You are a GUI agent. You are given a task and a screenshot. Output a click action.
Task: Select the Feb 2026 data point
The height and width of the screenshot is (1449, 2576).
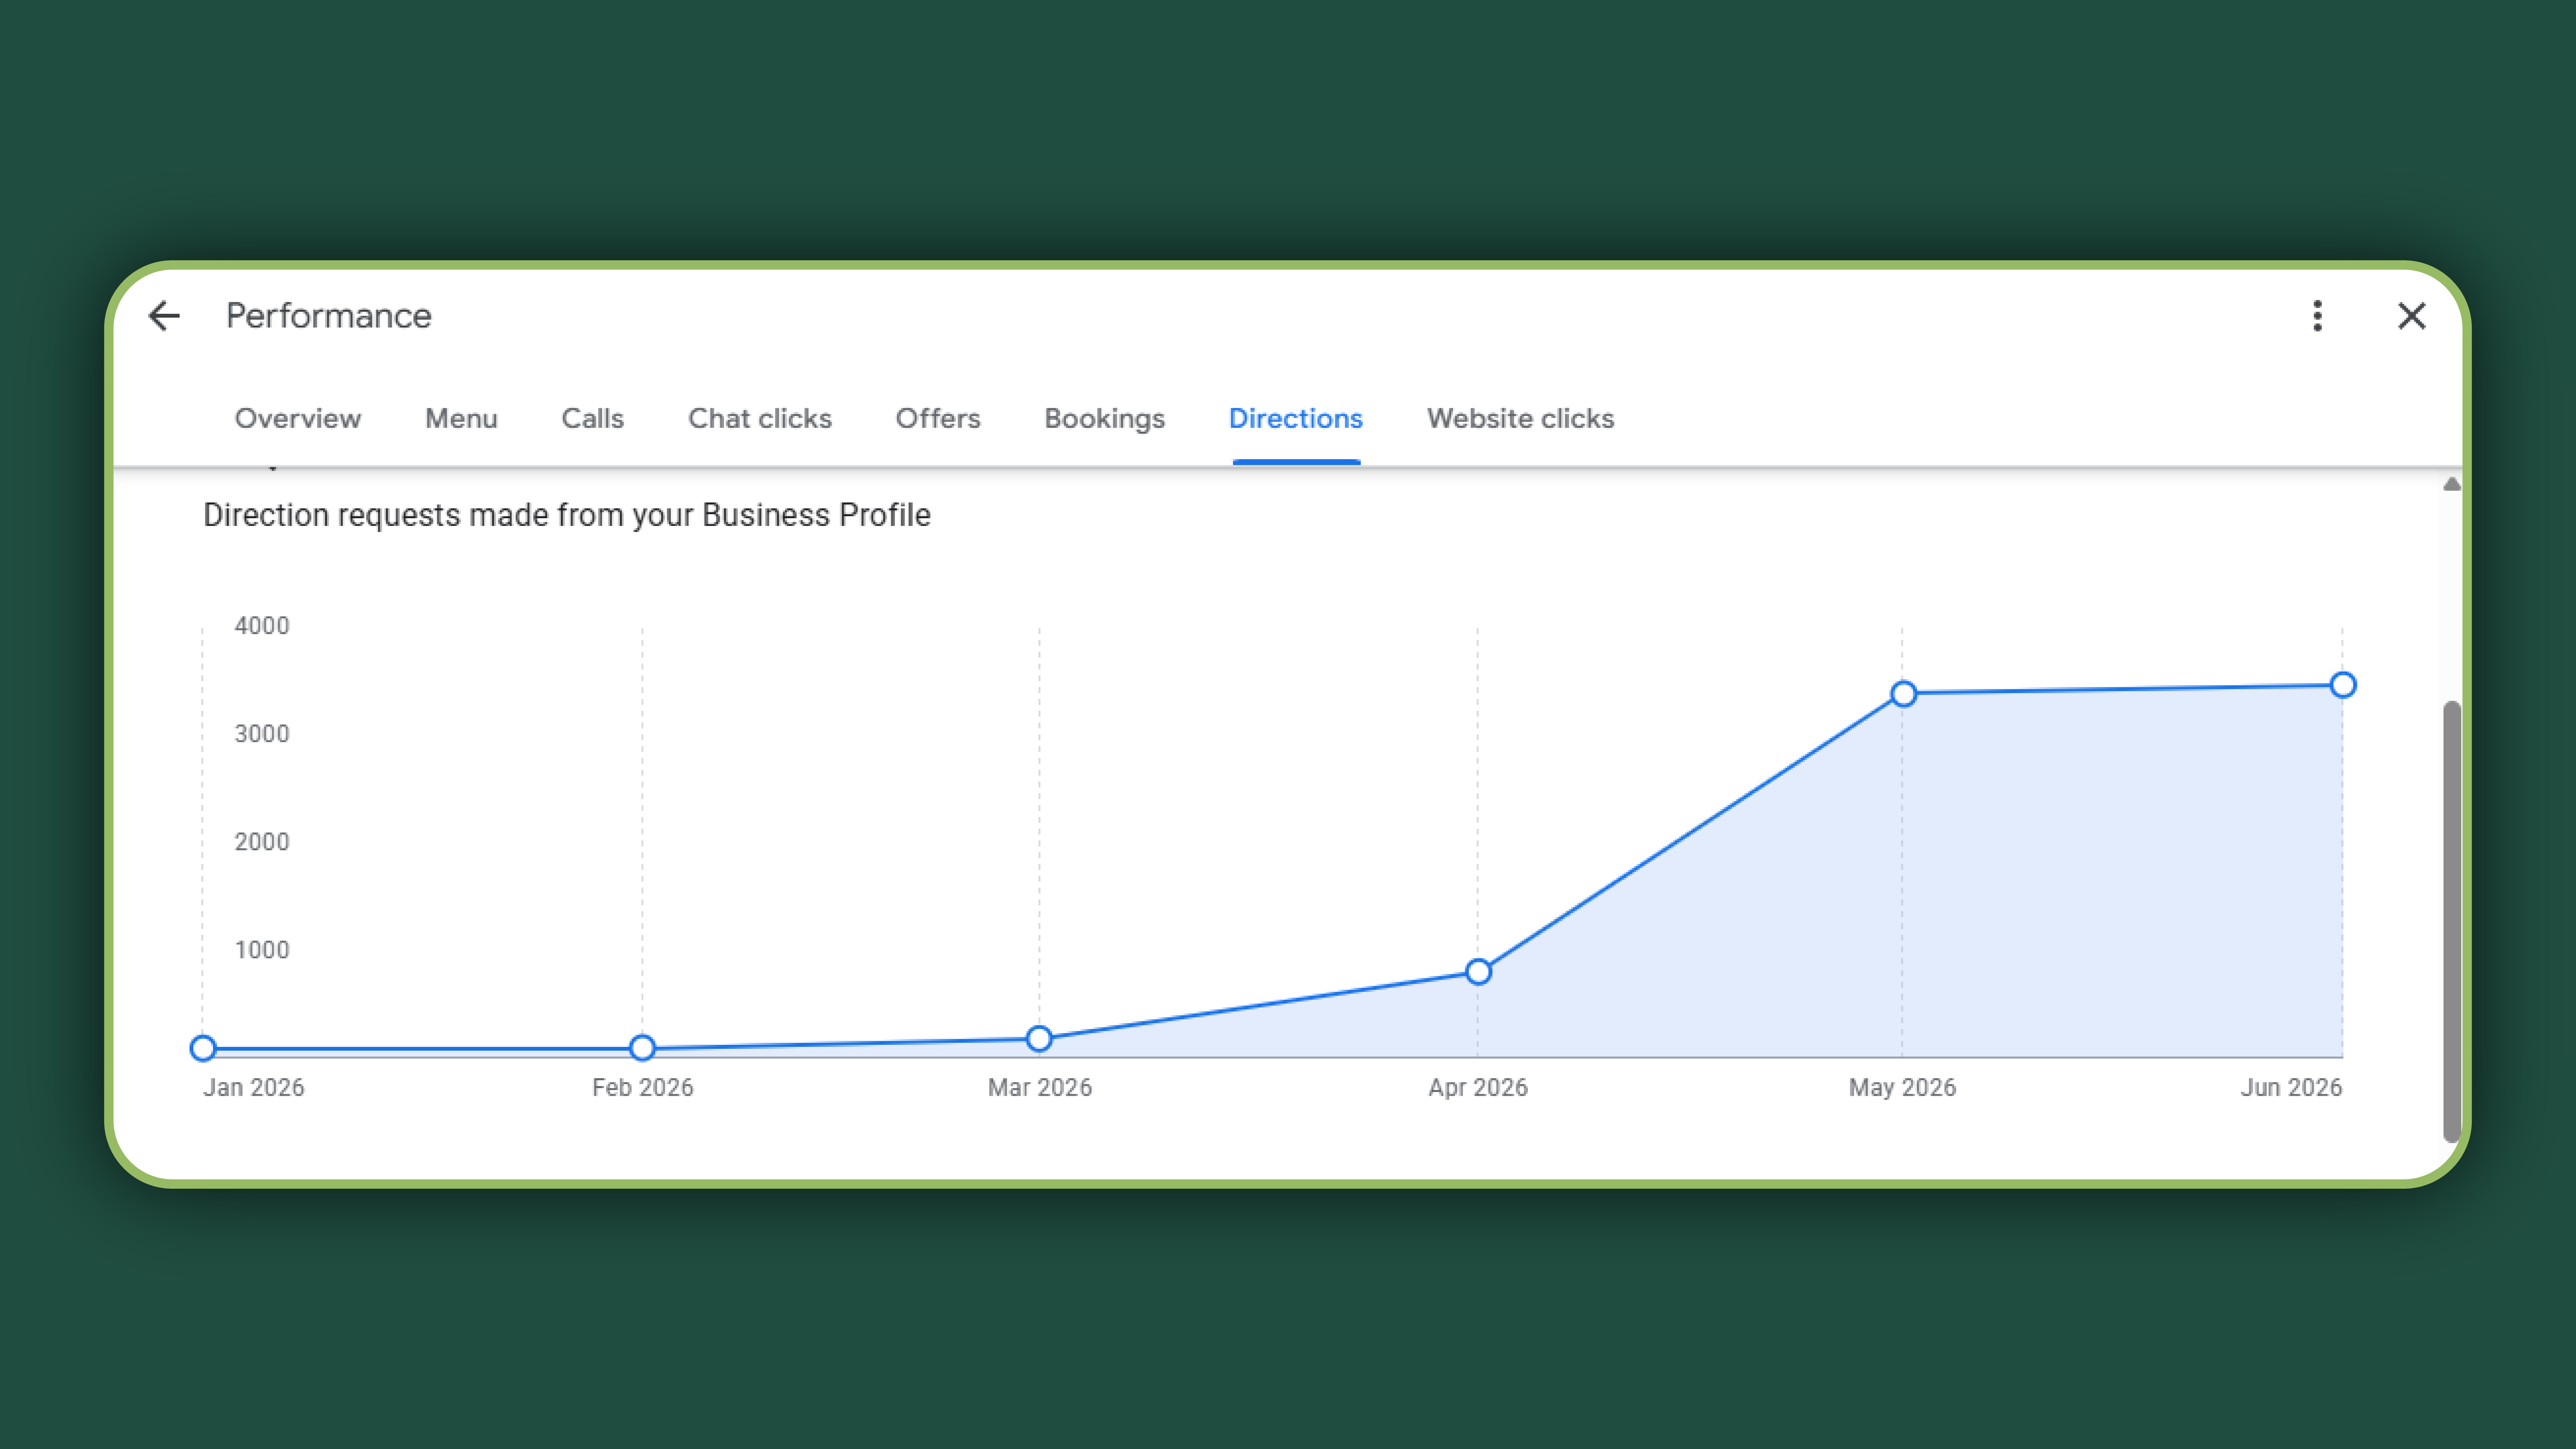click(642, 1048)
